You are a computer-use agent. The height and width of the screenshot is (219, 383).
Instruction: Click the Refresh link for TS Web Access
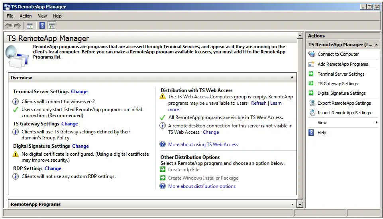[x=259, y=103]
